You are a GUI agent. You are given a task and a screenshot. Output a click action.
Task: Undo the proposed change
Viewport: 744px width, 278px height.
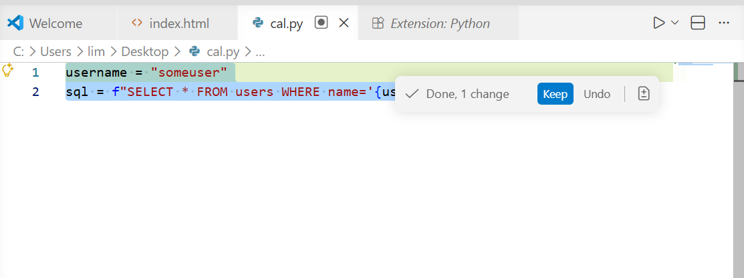pyautogui.click(x=597, y=94)
